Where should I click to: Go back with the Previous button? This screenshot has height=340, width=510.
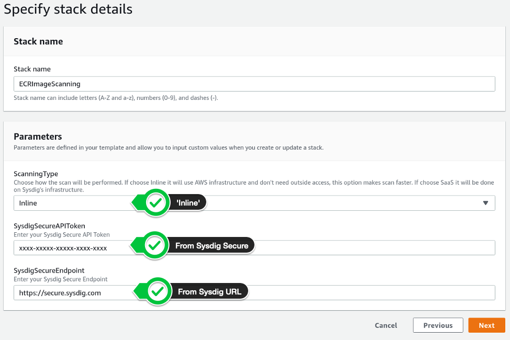438,325
